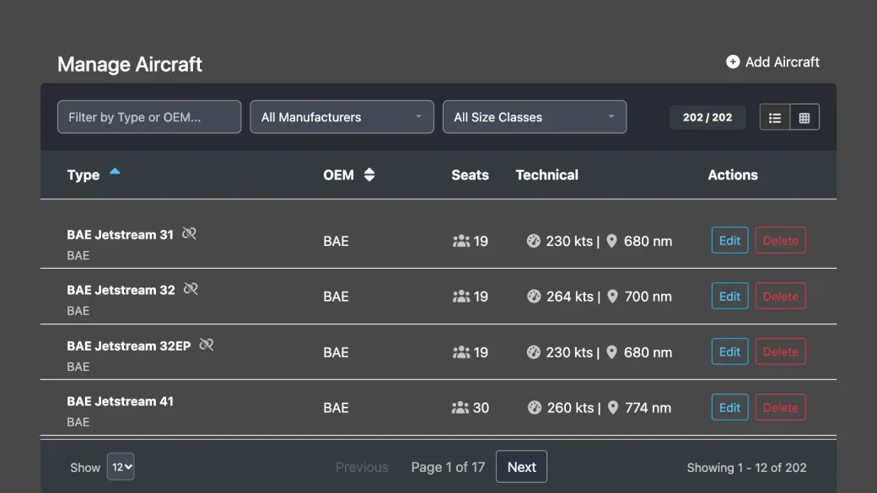Delete BAE Jetstream 32
This screenshot has height=493, width=877.
[x=780, y=297]
